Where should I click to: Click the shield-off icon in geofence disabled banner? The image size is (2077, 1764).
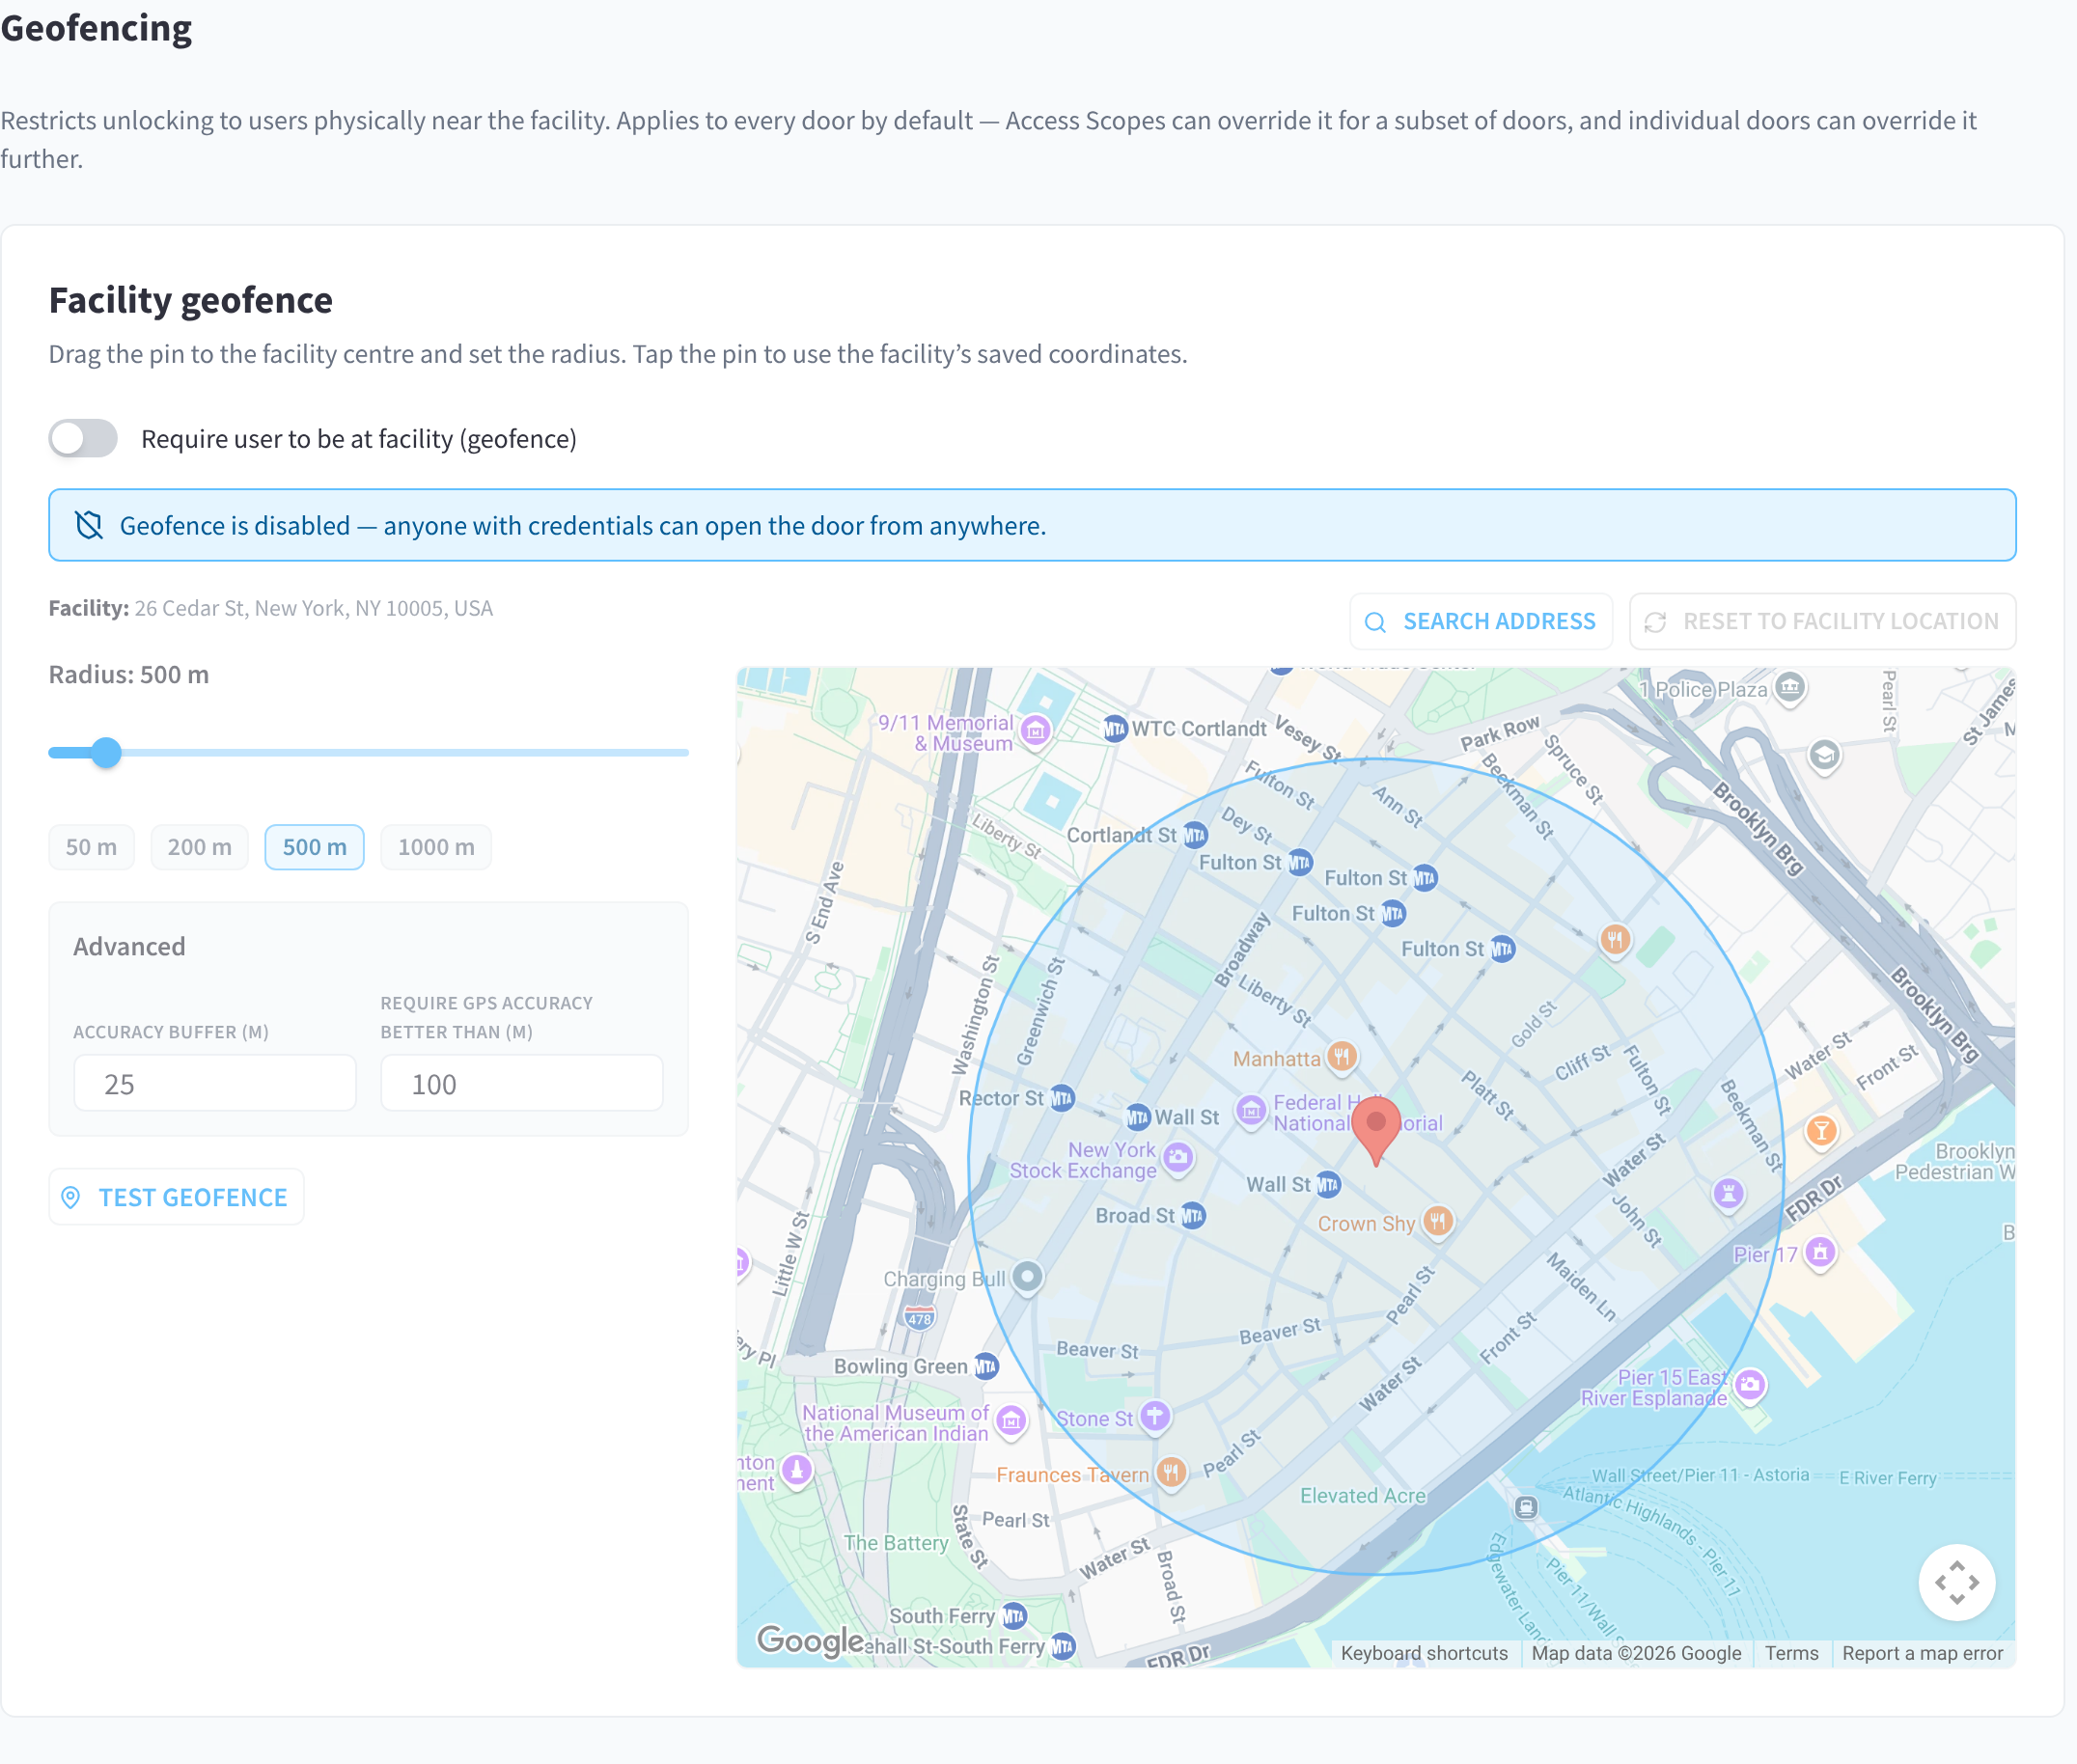[x=89, y=525]
